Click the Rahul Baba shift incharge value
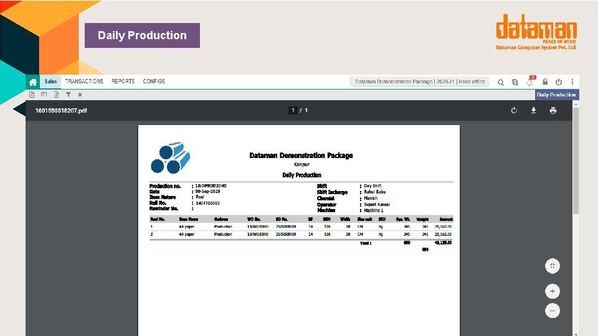 coord(374,192)
